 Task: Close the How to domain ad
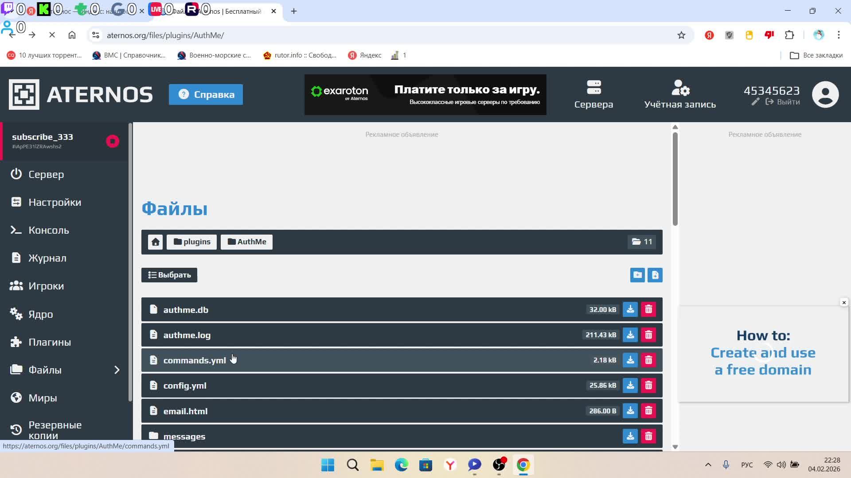(844, 302)
